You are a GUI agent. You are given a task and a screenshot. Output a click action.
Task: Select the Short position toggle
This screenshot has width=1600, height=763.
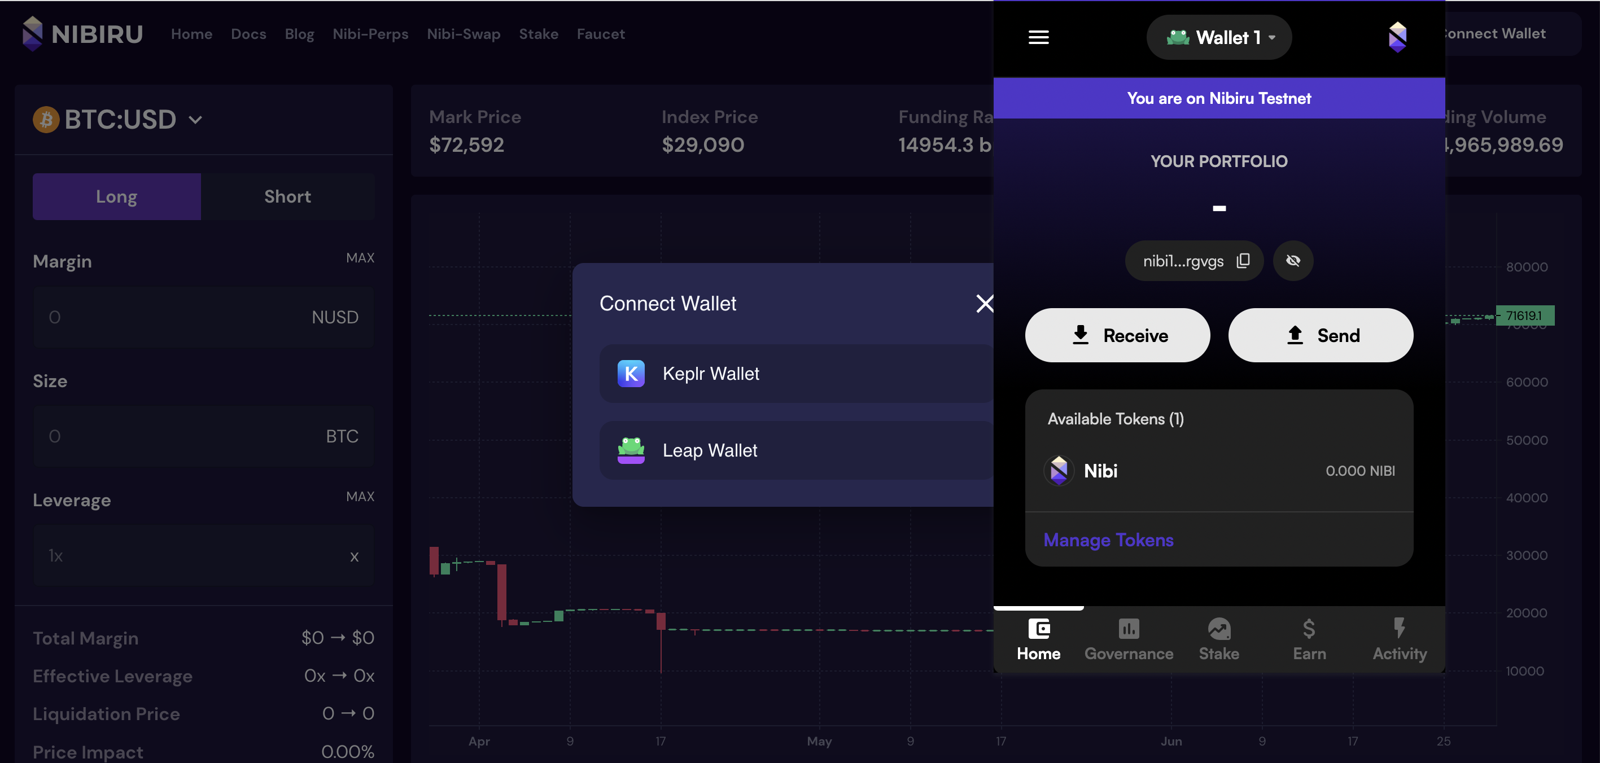pyautogui.click(x=287, y=196)
